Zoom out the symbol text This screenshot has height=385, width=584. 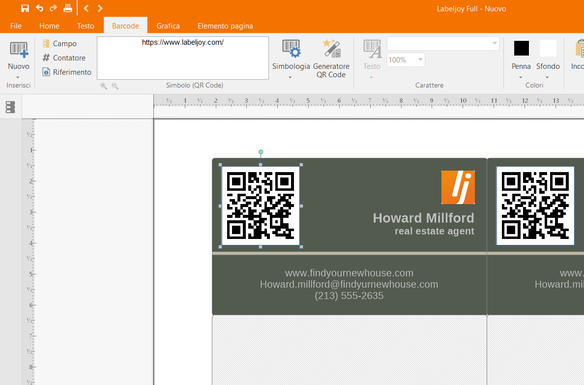(115, 86)
